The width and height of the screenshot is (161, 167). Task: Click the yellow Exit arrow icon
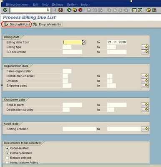[x=75, y=10]
